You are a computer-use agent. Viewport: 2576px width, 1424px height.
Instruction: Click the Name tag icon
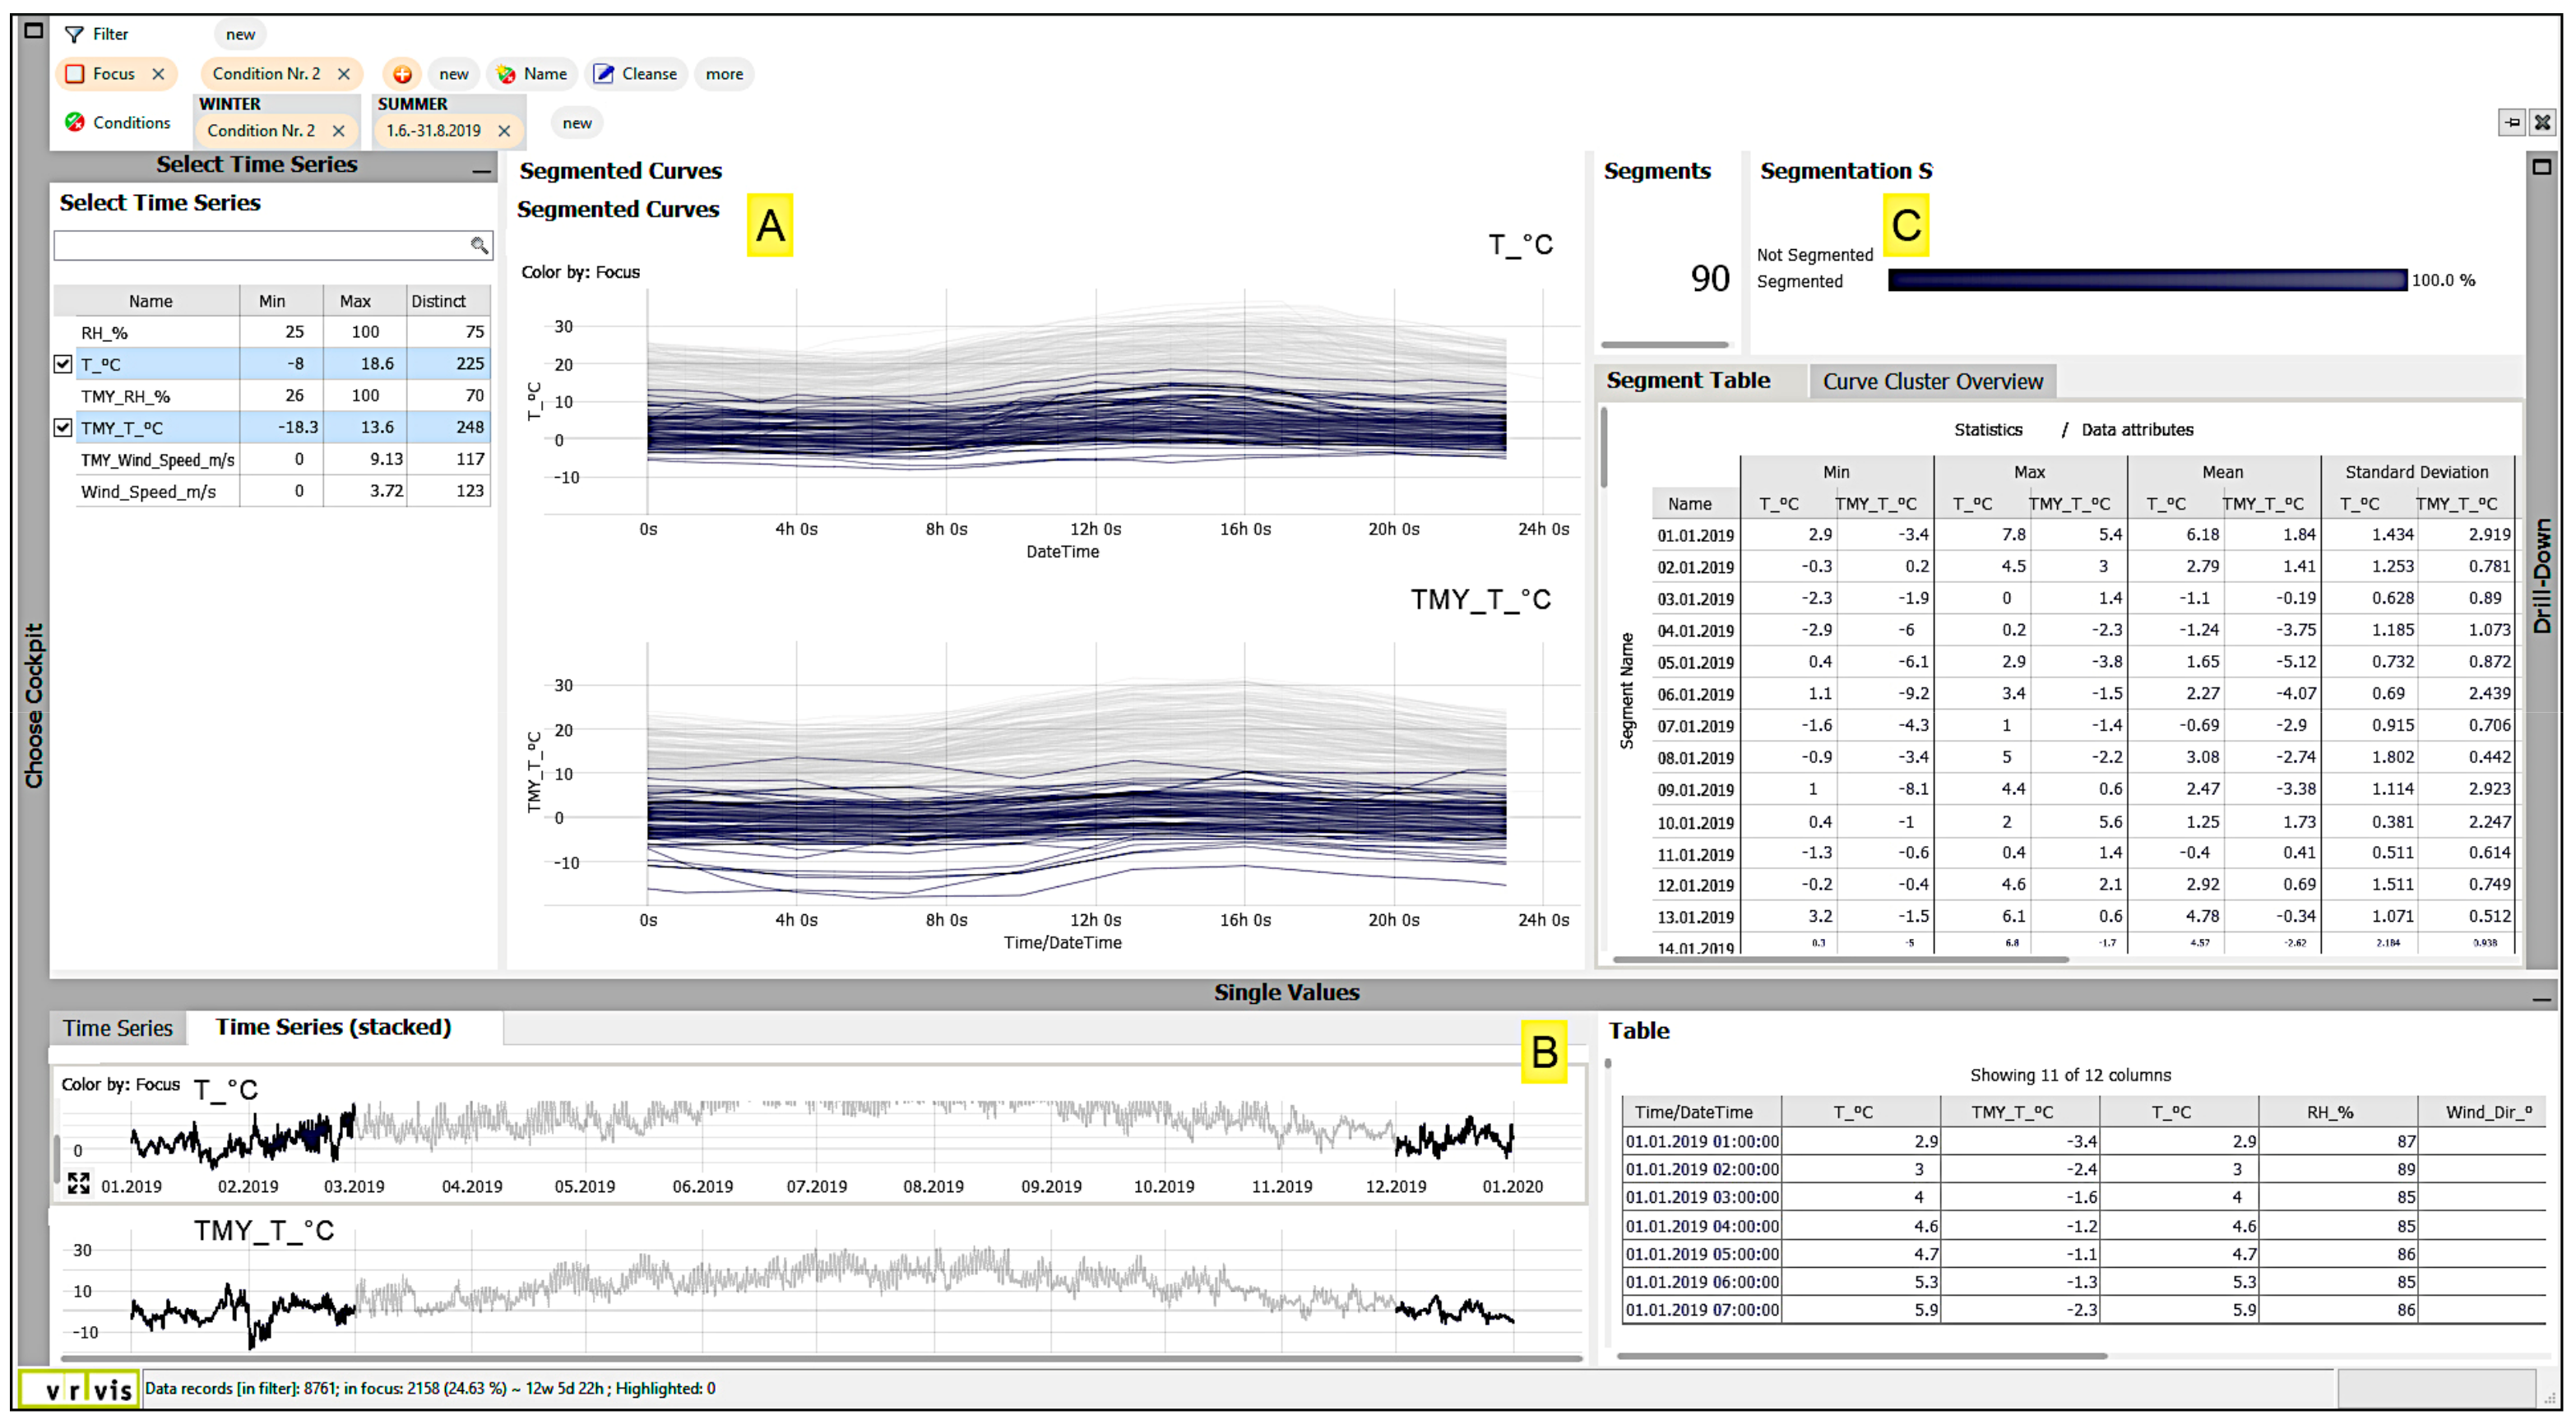pos(506,74)
